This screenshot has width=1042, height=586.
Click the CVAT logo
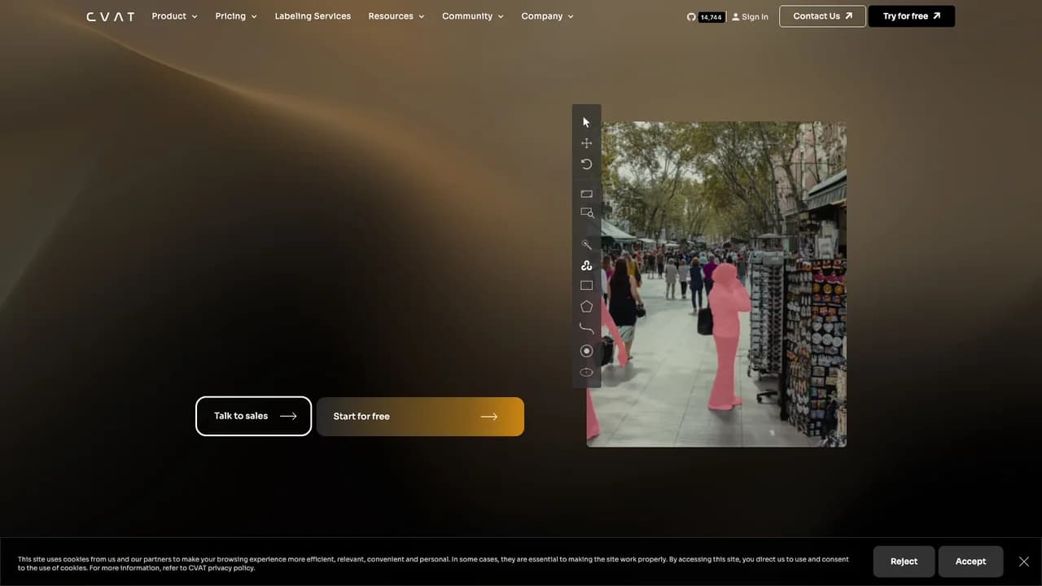(x=111, y=16)
